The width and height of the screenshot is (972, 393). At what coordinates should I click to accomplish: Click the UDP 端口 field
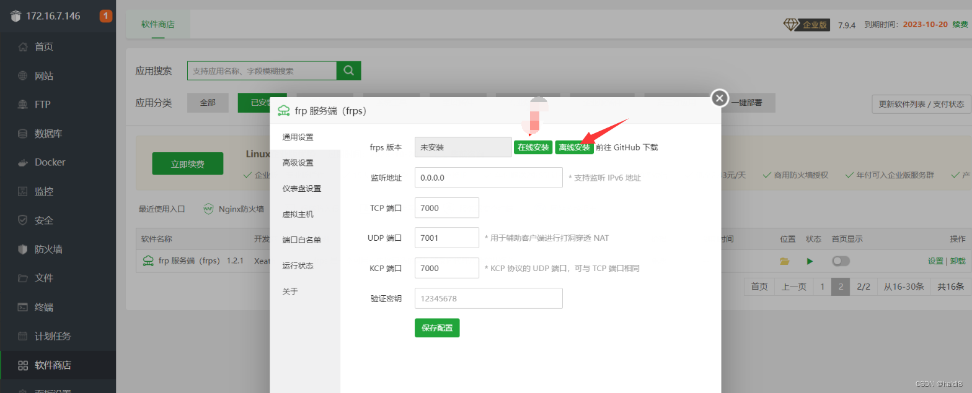[x=447, y=238]
